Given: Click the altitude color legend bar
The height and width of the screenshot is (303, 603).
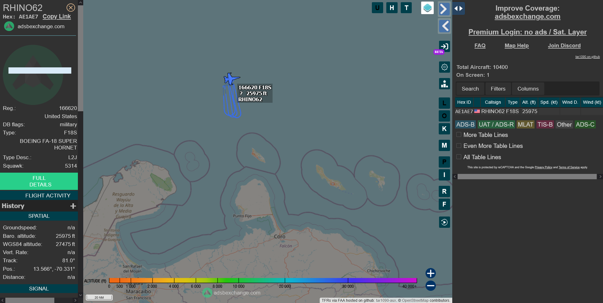Looking at the screenshot, I should tap(263, 280).
